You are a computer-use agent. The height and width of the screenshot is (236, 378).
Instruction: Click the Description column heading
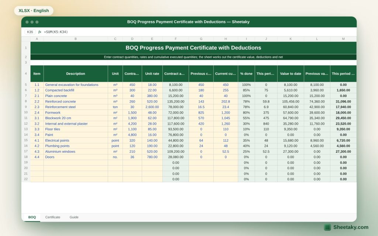pyautogui.click(x=76, y=74)
